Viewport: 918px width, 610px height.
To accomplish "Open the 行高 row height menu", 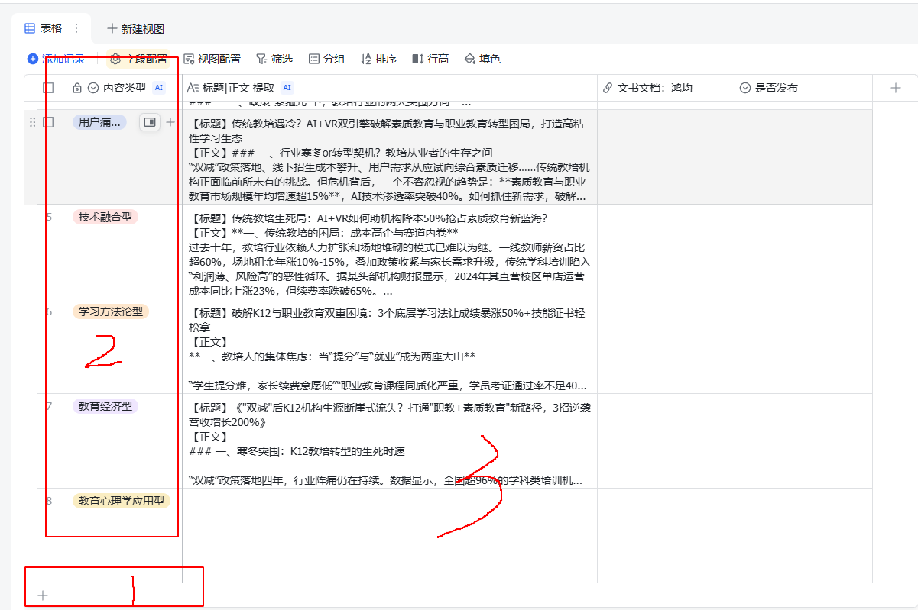I will [x=430, y=59].
